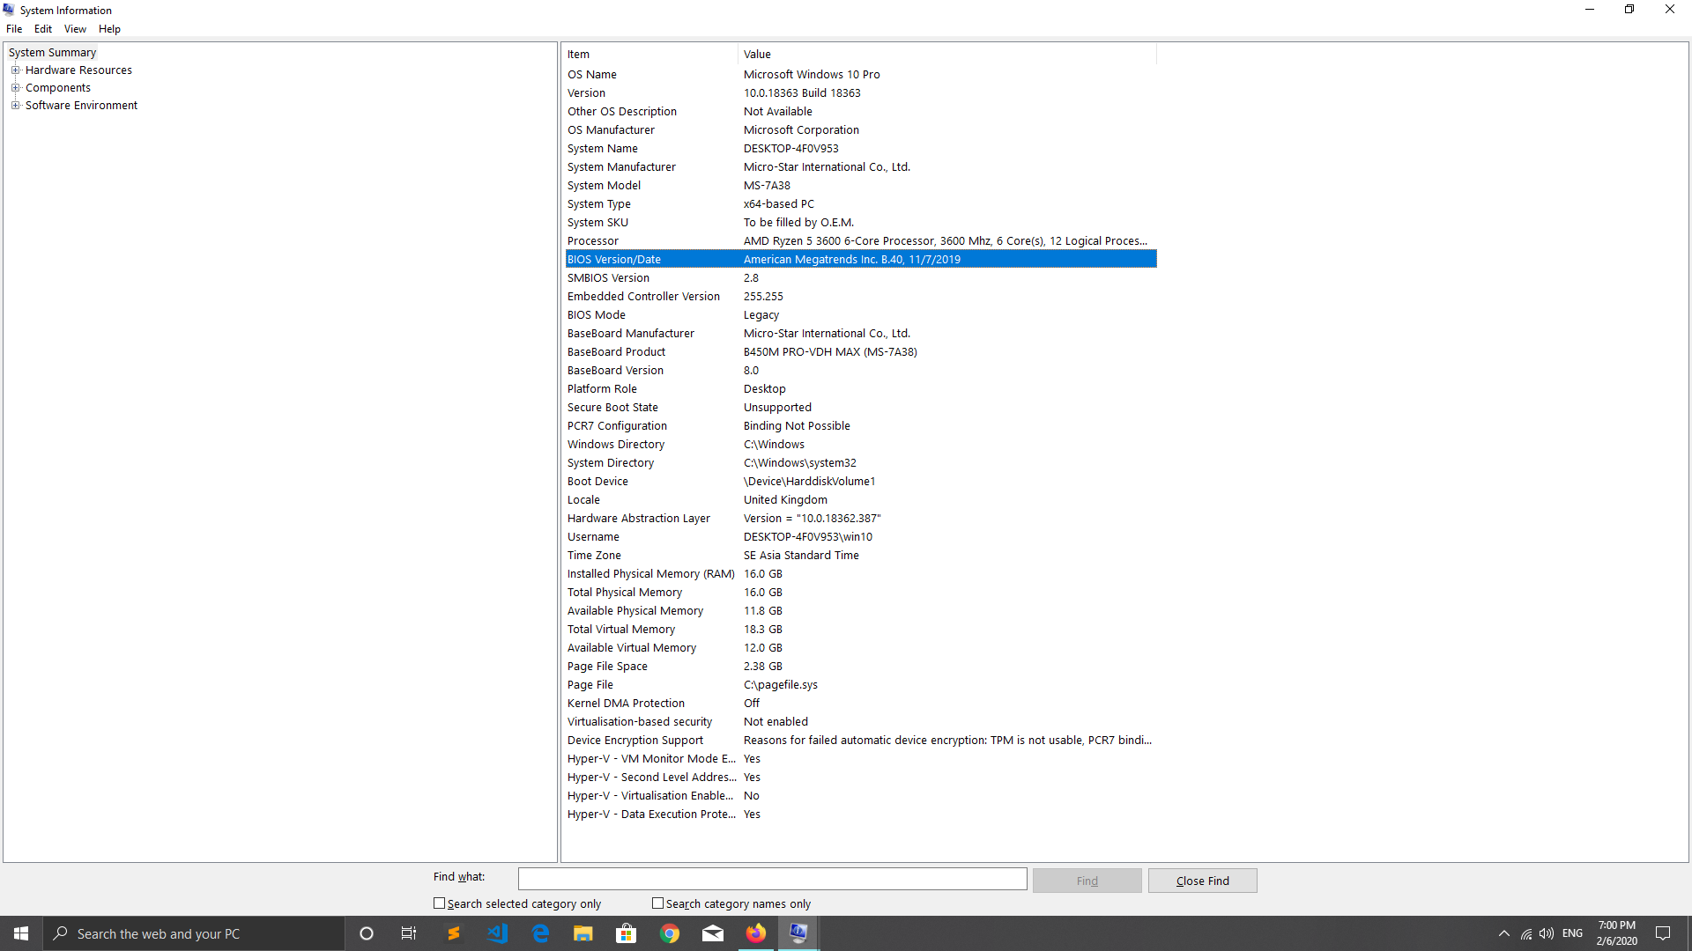Click the Value column header

pos(947,55)
